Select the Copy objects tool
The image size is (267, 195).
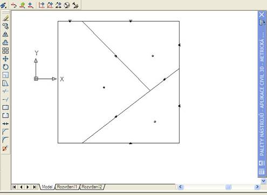[x=5, y=26]
